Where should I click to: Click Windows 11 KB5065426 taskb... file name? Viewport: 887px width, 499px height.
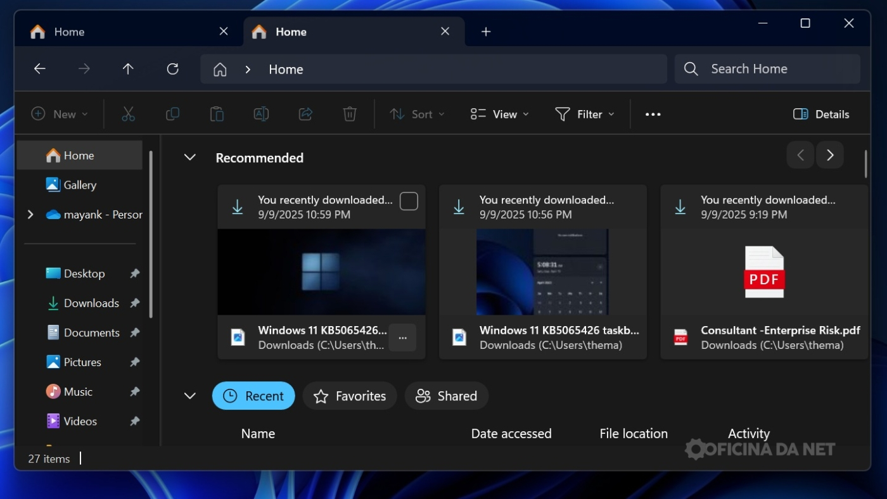(559, 330)
